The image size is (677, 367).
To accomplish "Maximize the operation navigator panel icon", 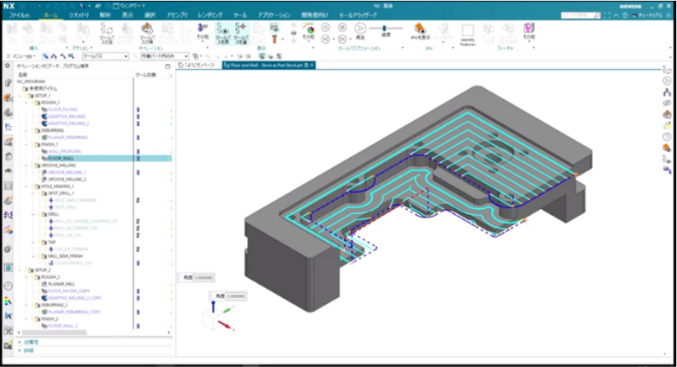I will tap(167, 66).
